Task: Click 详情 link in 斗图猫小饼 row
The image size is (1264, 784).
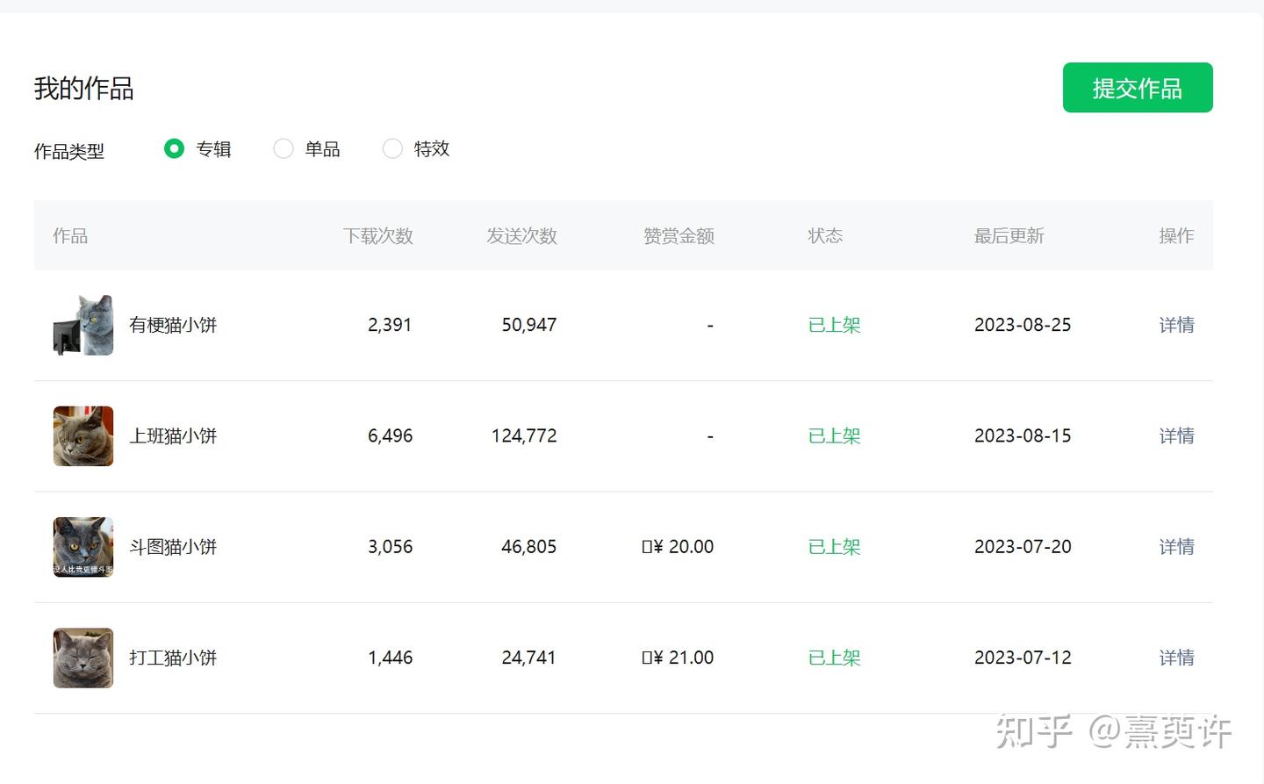Action: click(x=1176, y=547)
